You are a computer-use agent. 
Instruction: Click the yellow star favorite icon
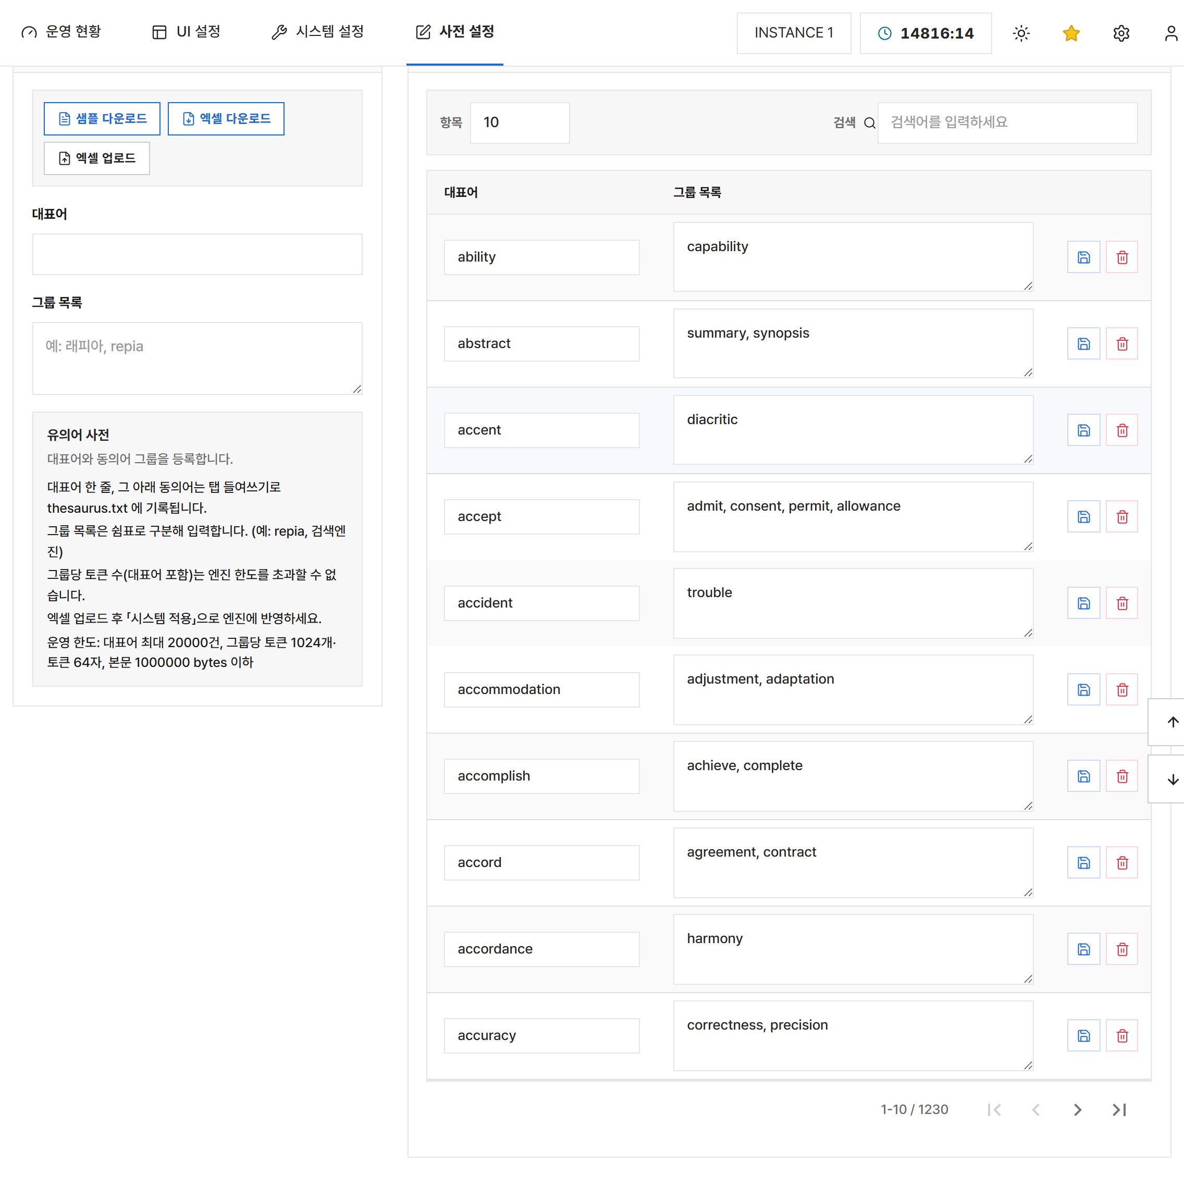click(1071, 33)
